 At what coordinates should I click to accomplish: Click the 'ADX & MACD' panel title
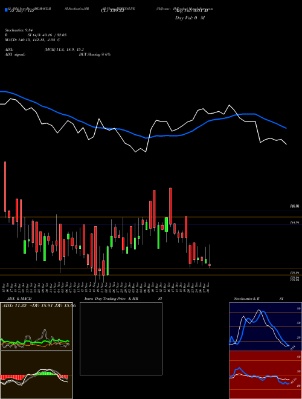[x=19, y=299]
